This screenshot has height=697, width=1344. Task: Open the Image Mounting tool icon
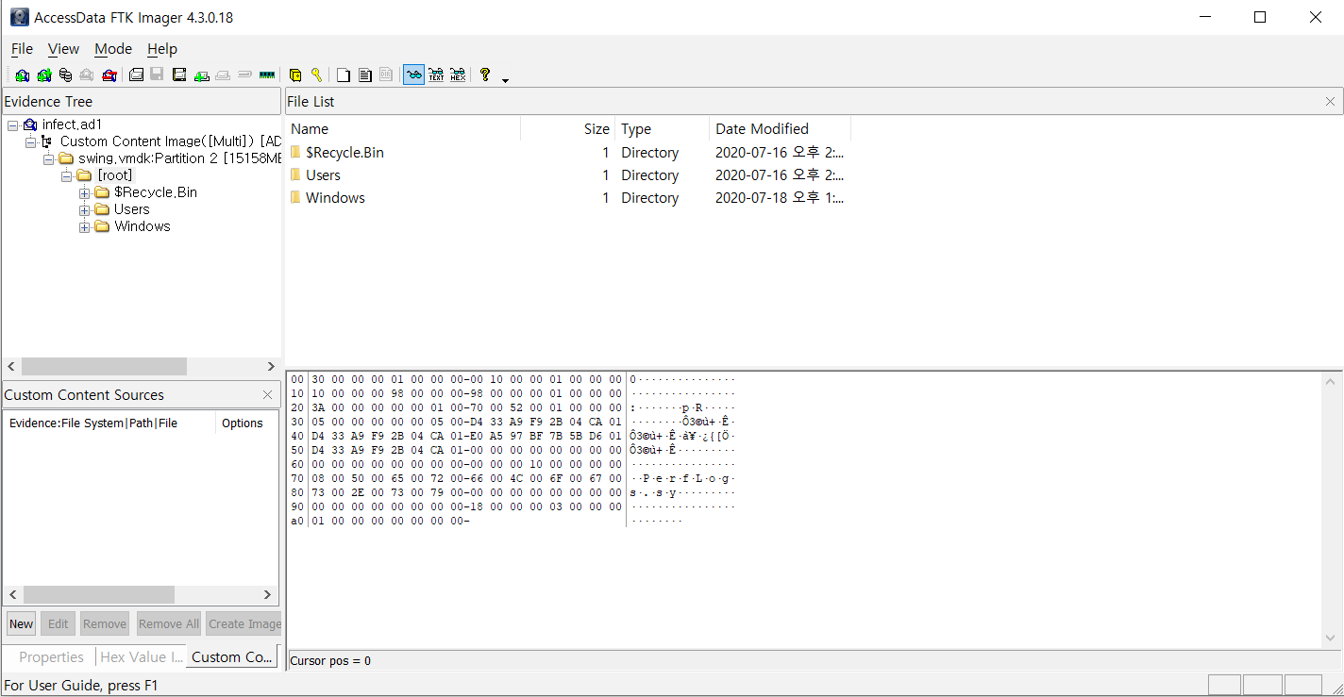point(65,75)
